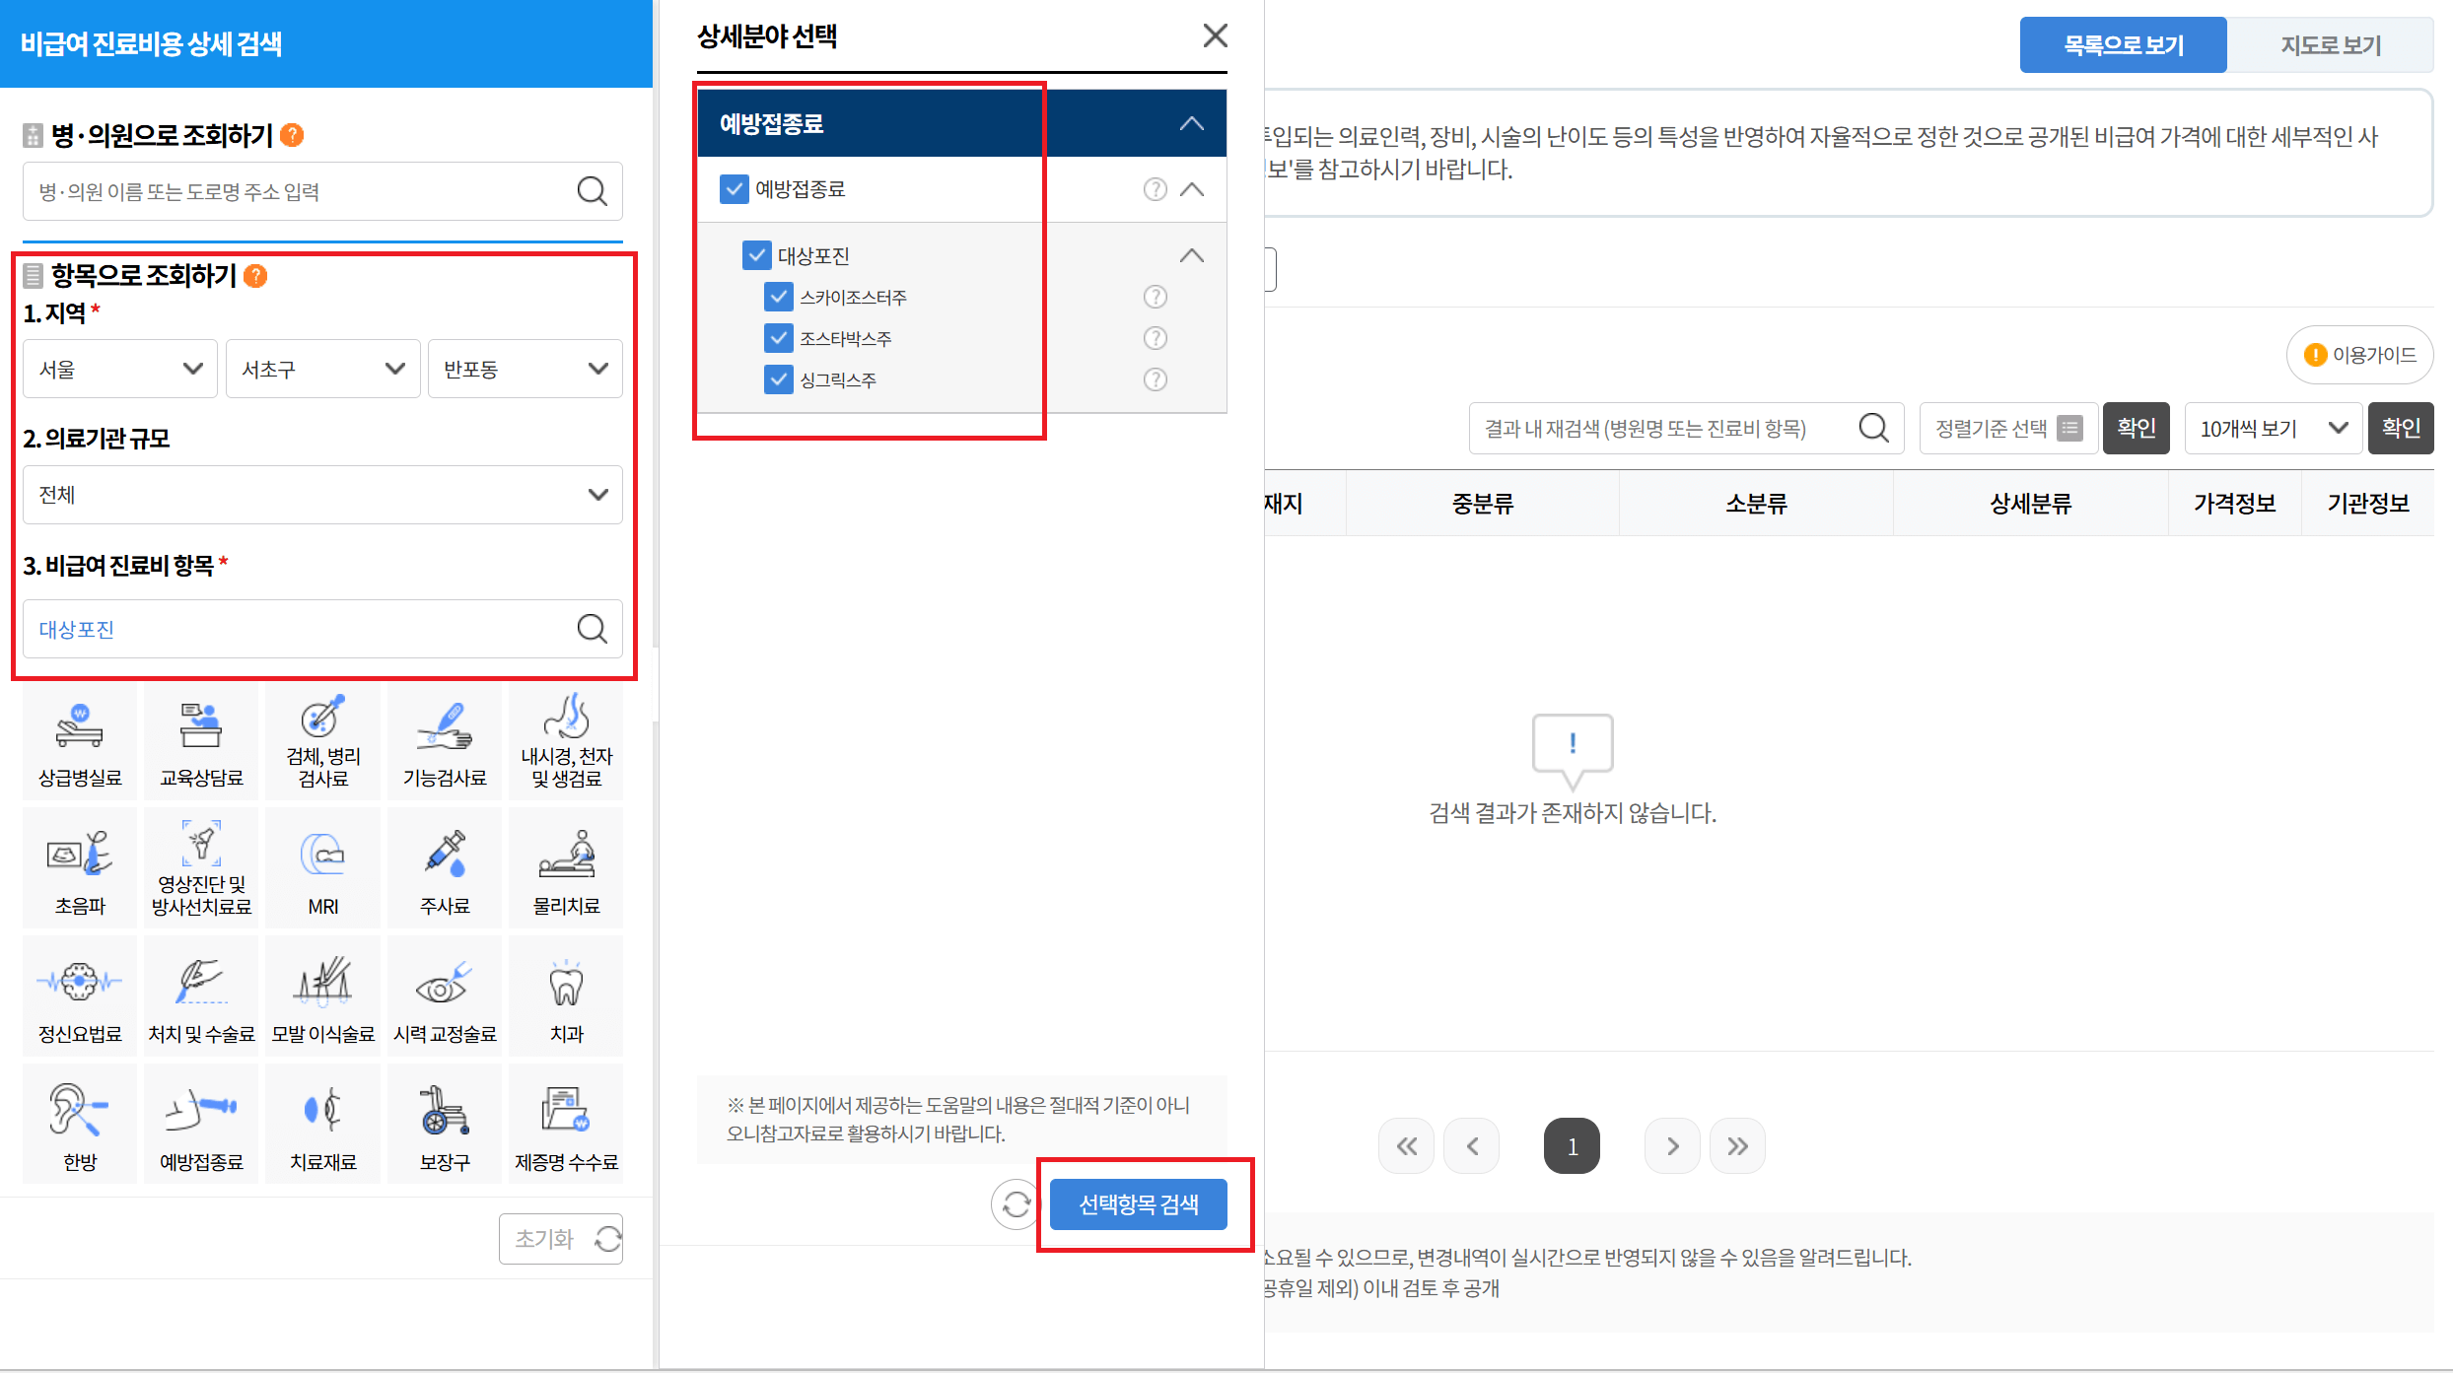2453x1373 pixels.
Task: Click the 물리치료 physical therapy icon
Action: (x=565, y=865)
